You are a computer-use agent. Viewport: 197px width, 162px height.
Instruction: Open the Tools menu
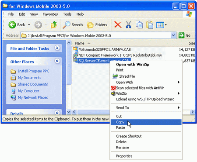click(x=67, y=14)
